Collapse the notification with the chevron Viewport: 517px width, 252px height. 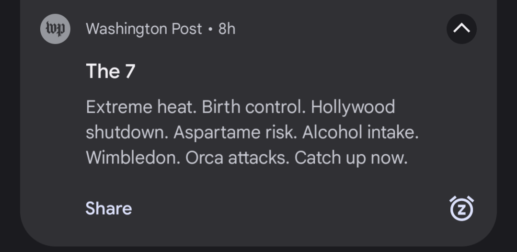(461, 29)
